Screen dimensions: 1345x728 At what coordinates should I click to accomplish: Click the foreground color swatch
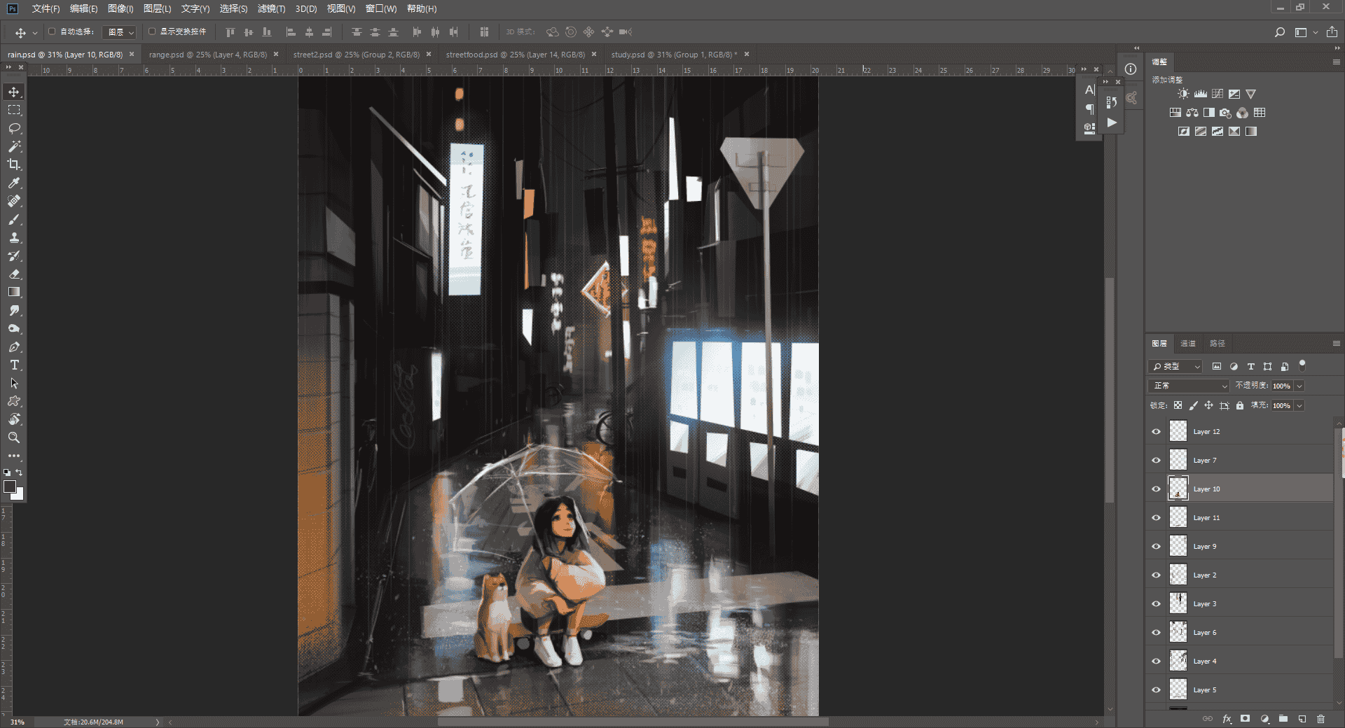(10, 486)
